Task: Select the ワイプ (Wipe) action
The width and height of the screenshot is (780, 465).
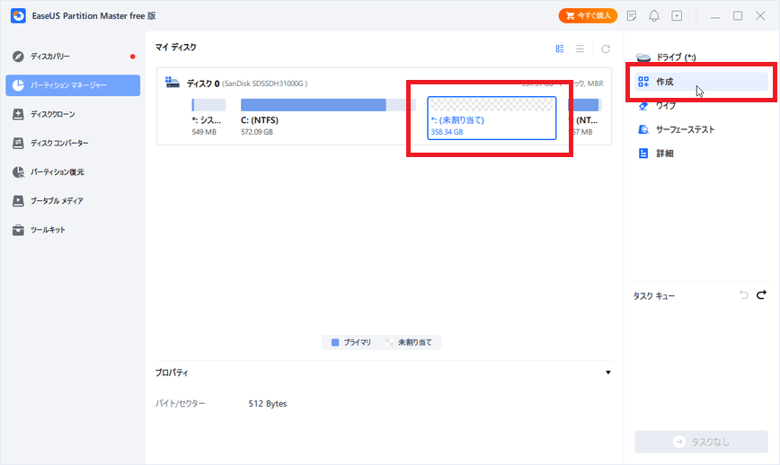Action: point(665,105)
